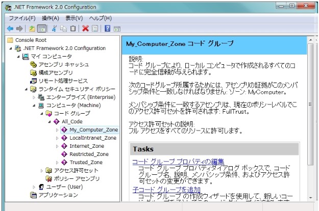Toggle the Show/Hide console tree icon
The image size is (319, 211).
tap(42, 29)
